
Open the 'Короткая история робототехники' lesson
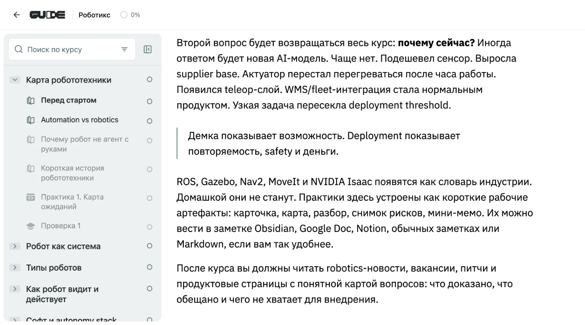tap(72, 173)
